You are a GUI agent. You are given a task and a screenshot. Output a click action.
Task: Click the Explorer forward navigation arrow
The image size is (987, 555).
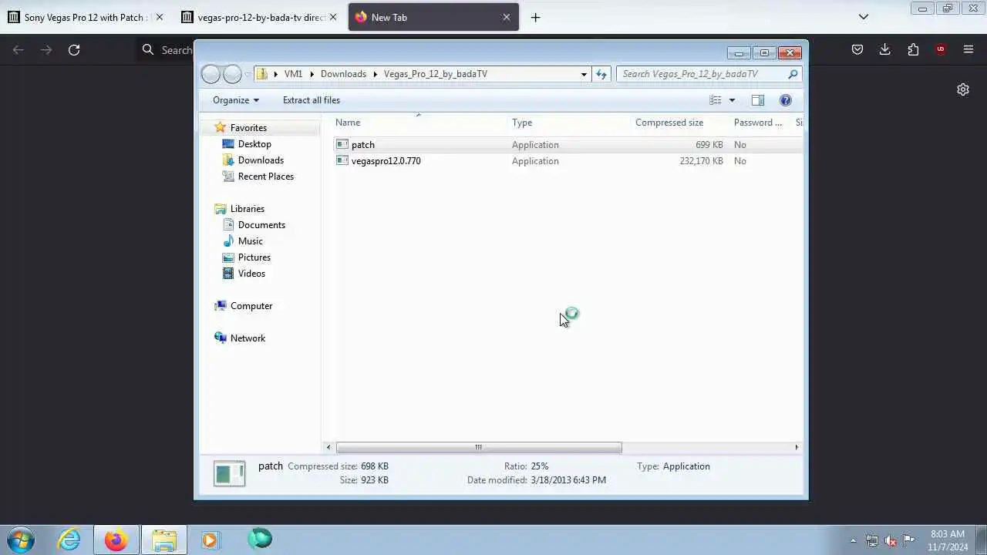pos(232,74)
